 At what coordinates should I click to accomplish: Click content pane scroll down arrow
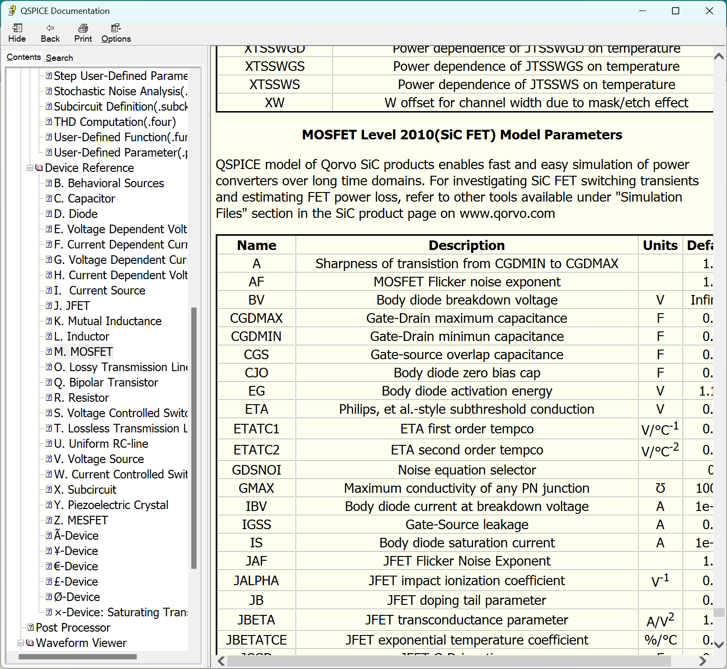[719, 645]
